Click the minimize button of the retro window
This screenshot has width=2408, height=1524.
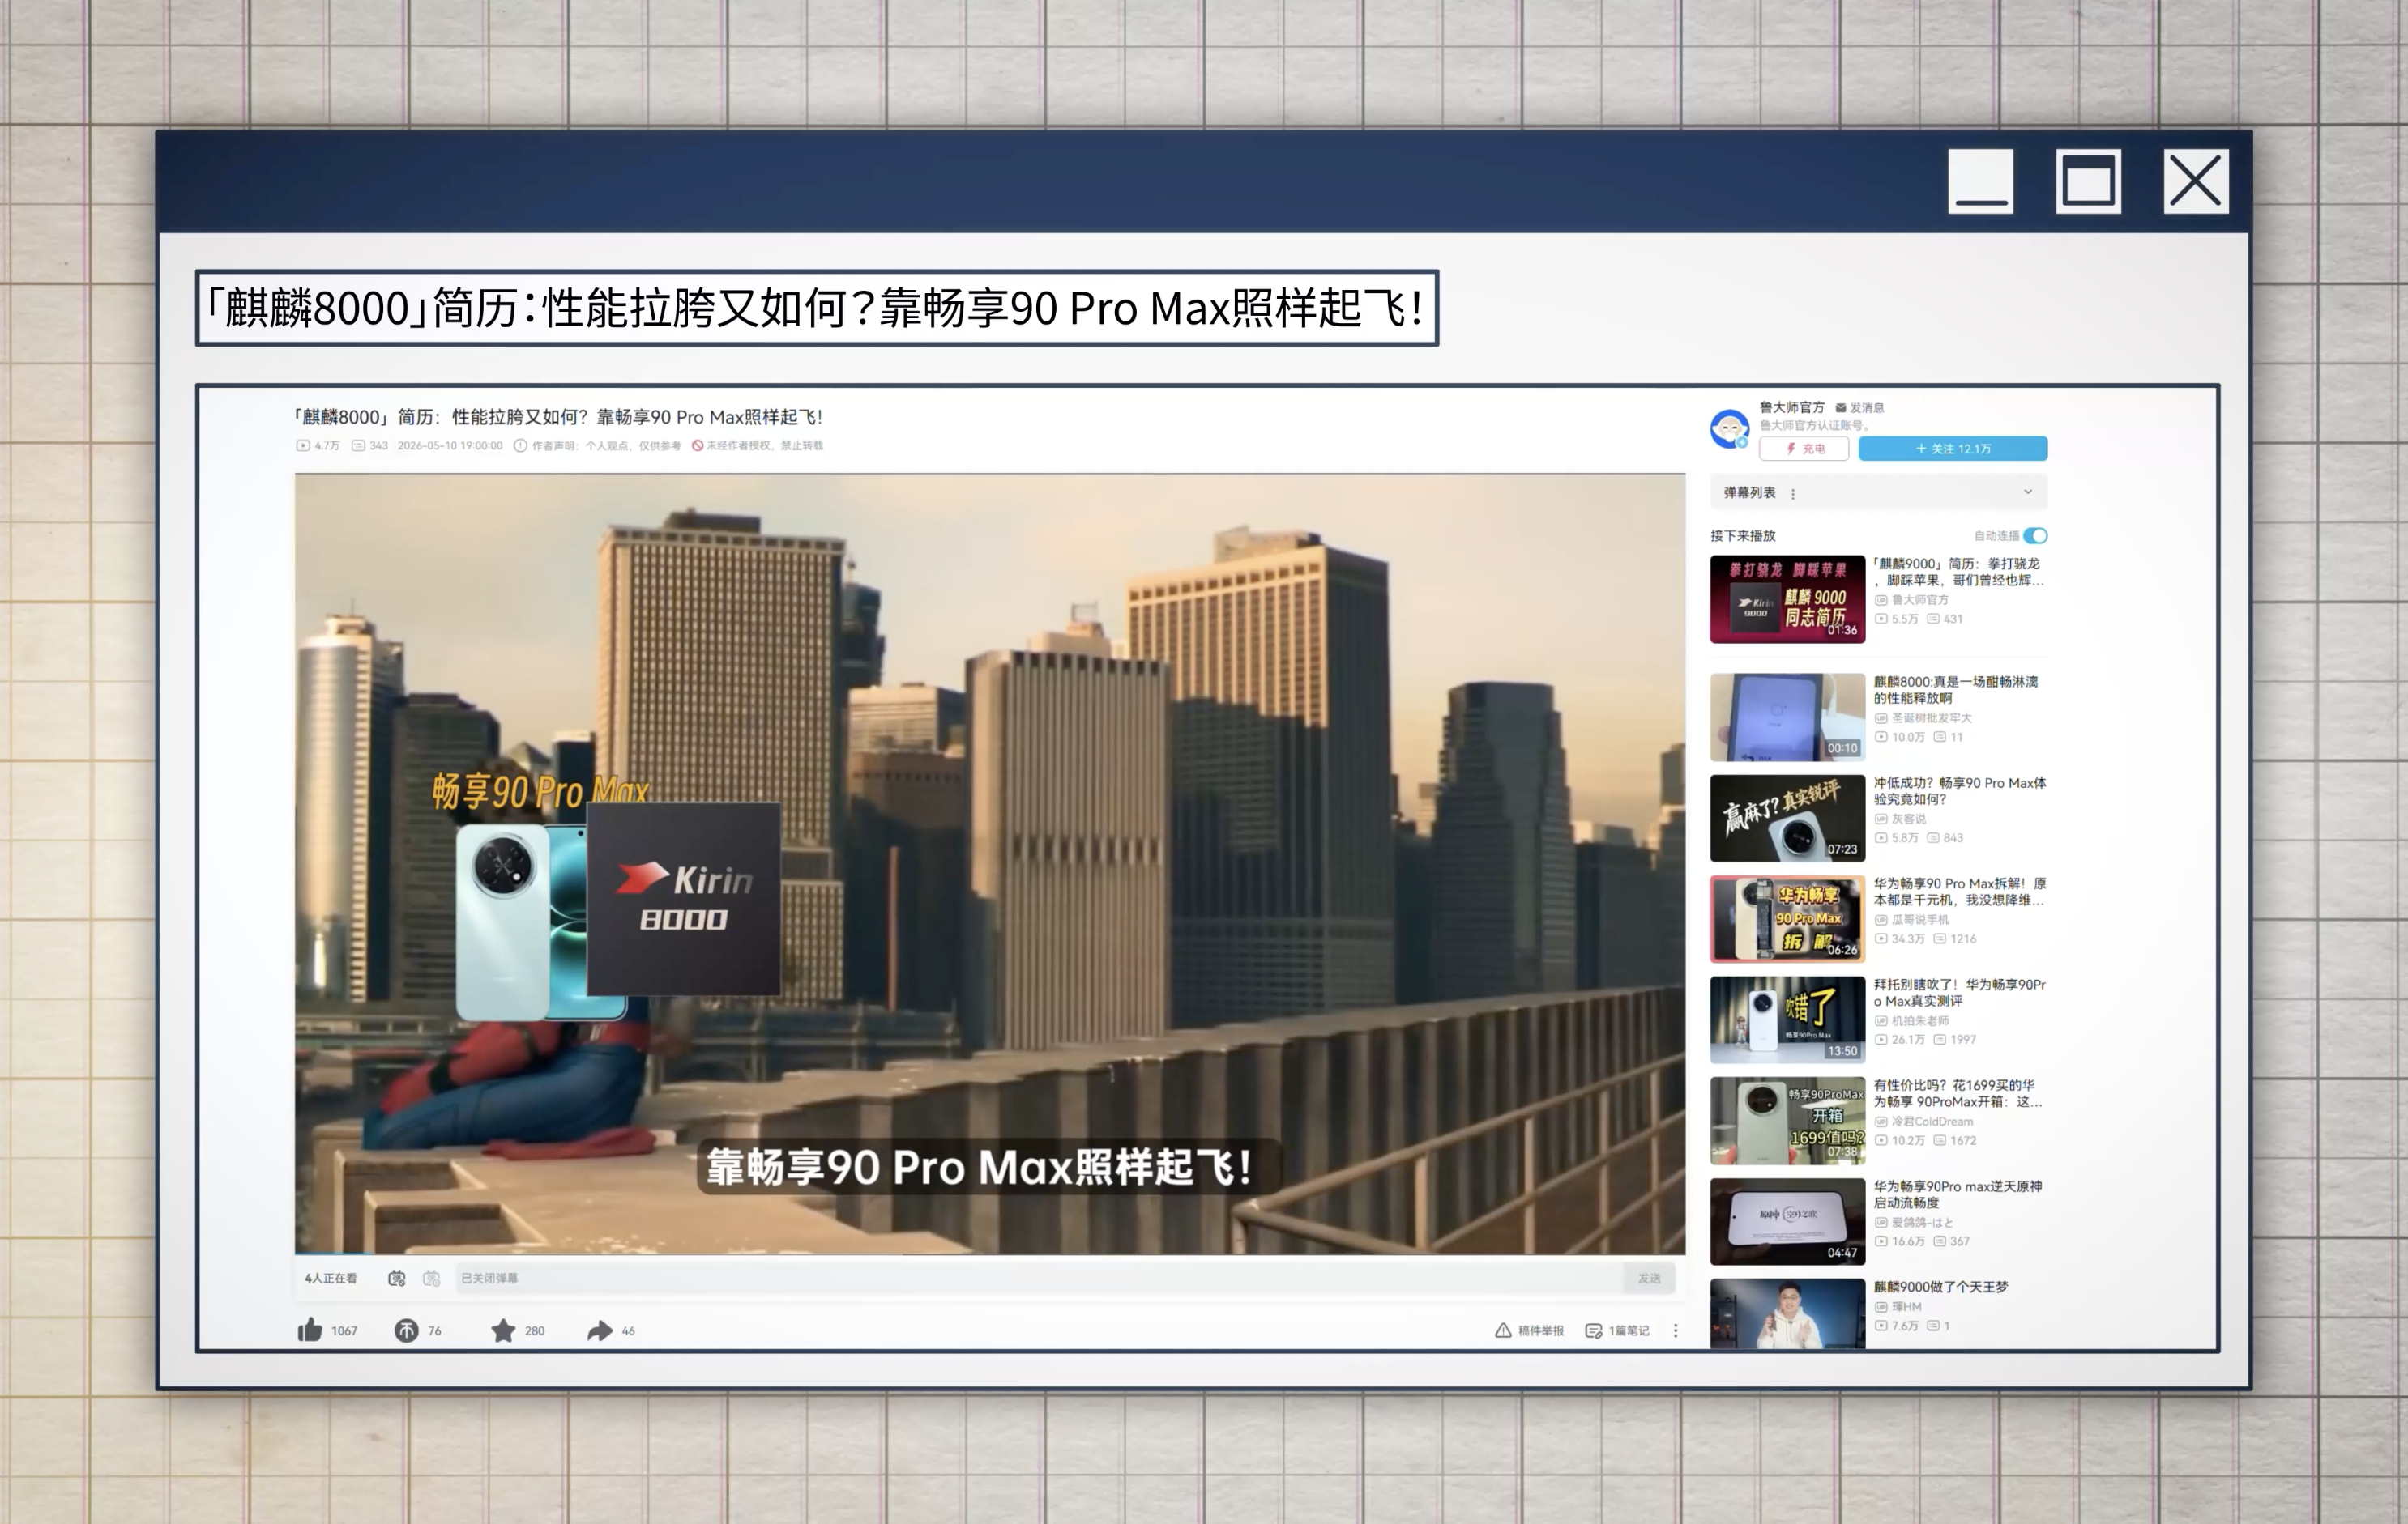pos(1980,181)
